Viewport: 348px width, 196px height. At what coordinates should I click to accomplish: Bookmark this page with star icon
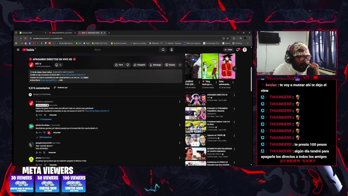click(228, 38)
